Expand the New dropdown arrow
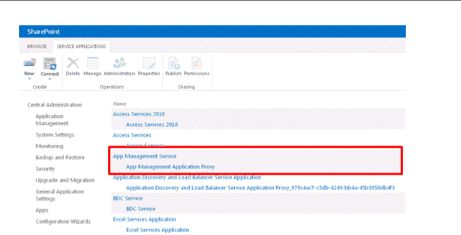This screenshot has height=235, width=461. tap(29, 79)
